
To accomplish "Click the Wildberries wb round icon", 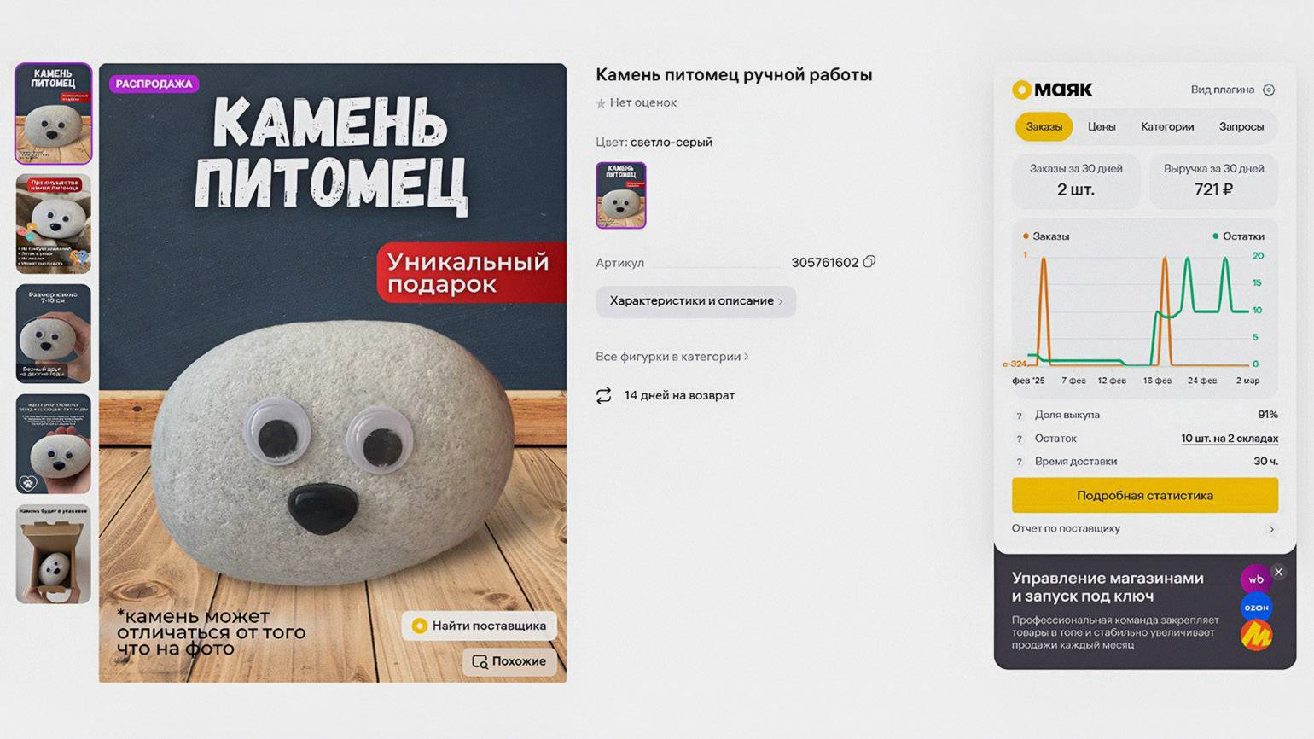I will (x=1256, y=579).
